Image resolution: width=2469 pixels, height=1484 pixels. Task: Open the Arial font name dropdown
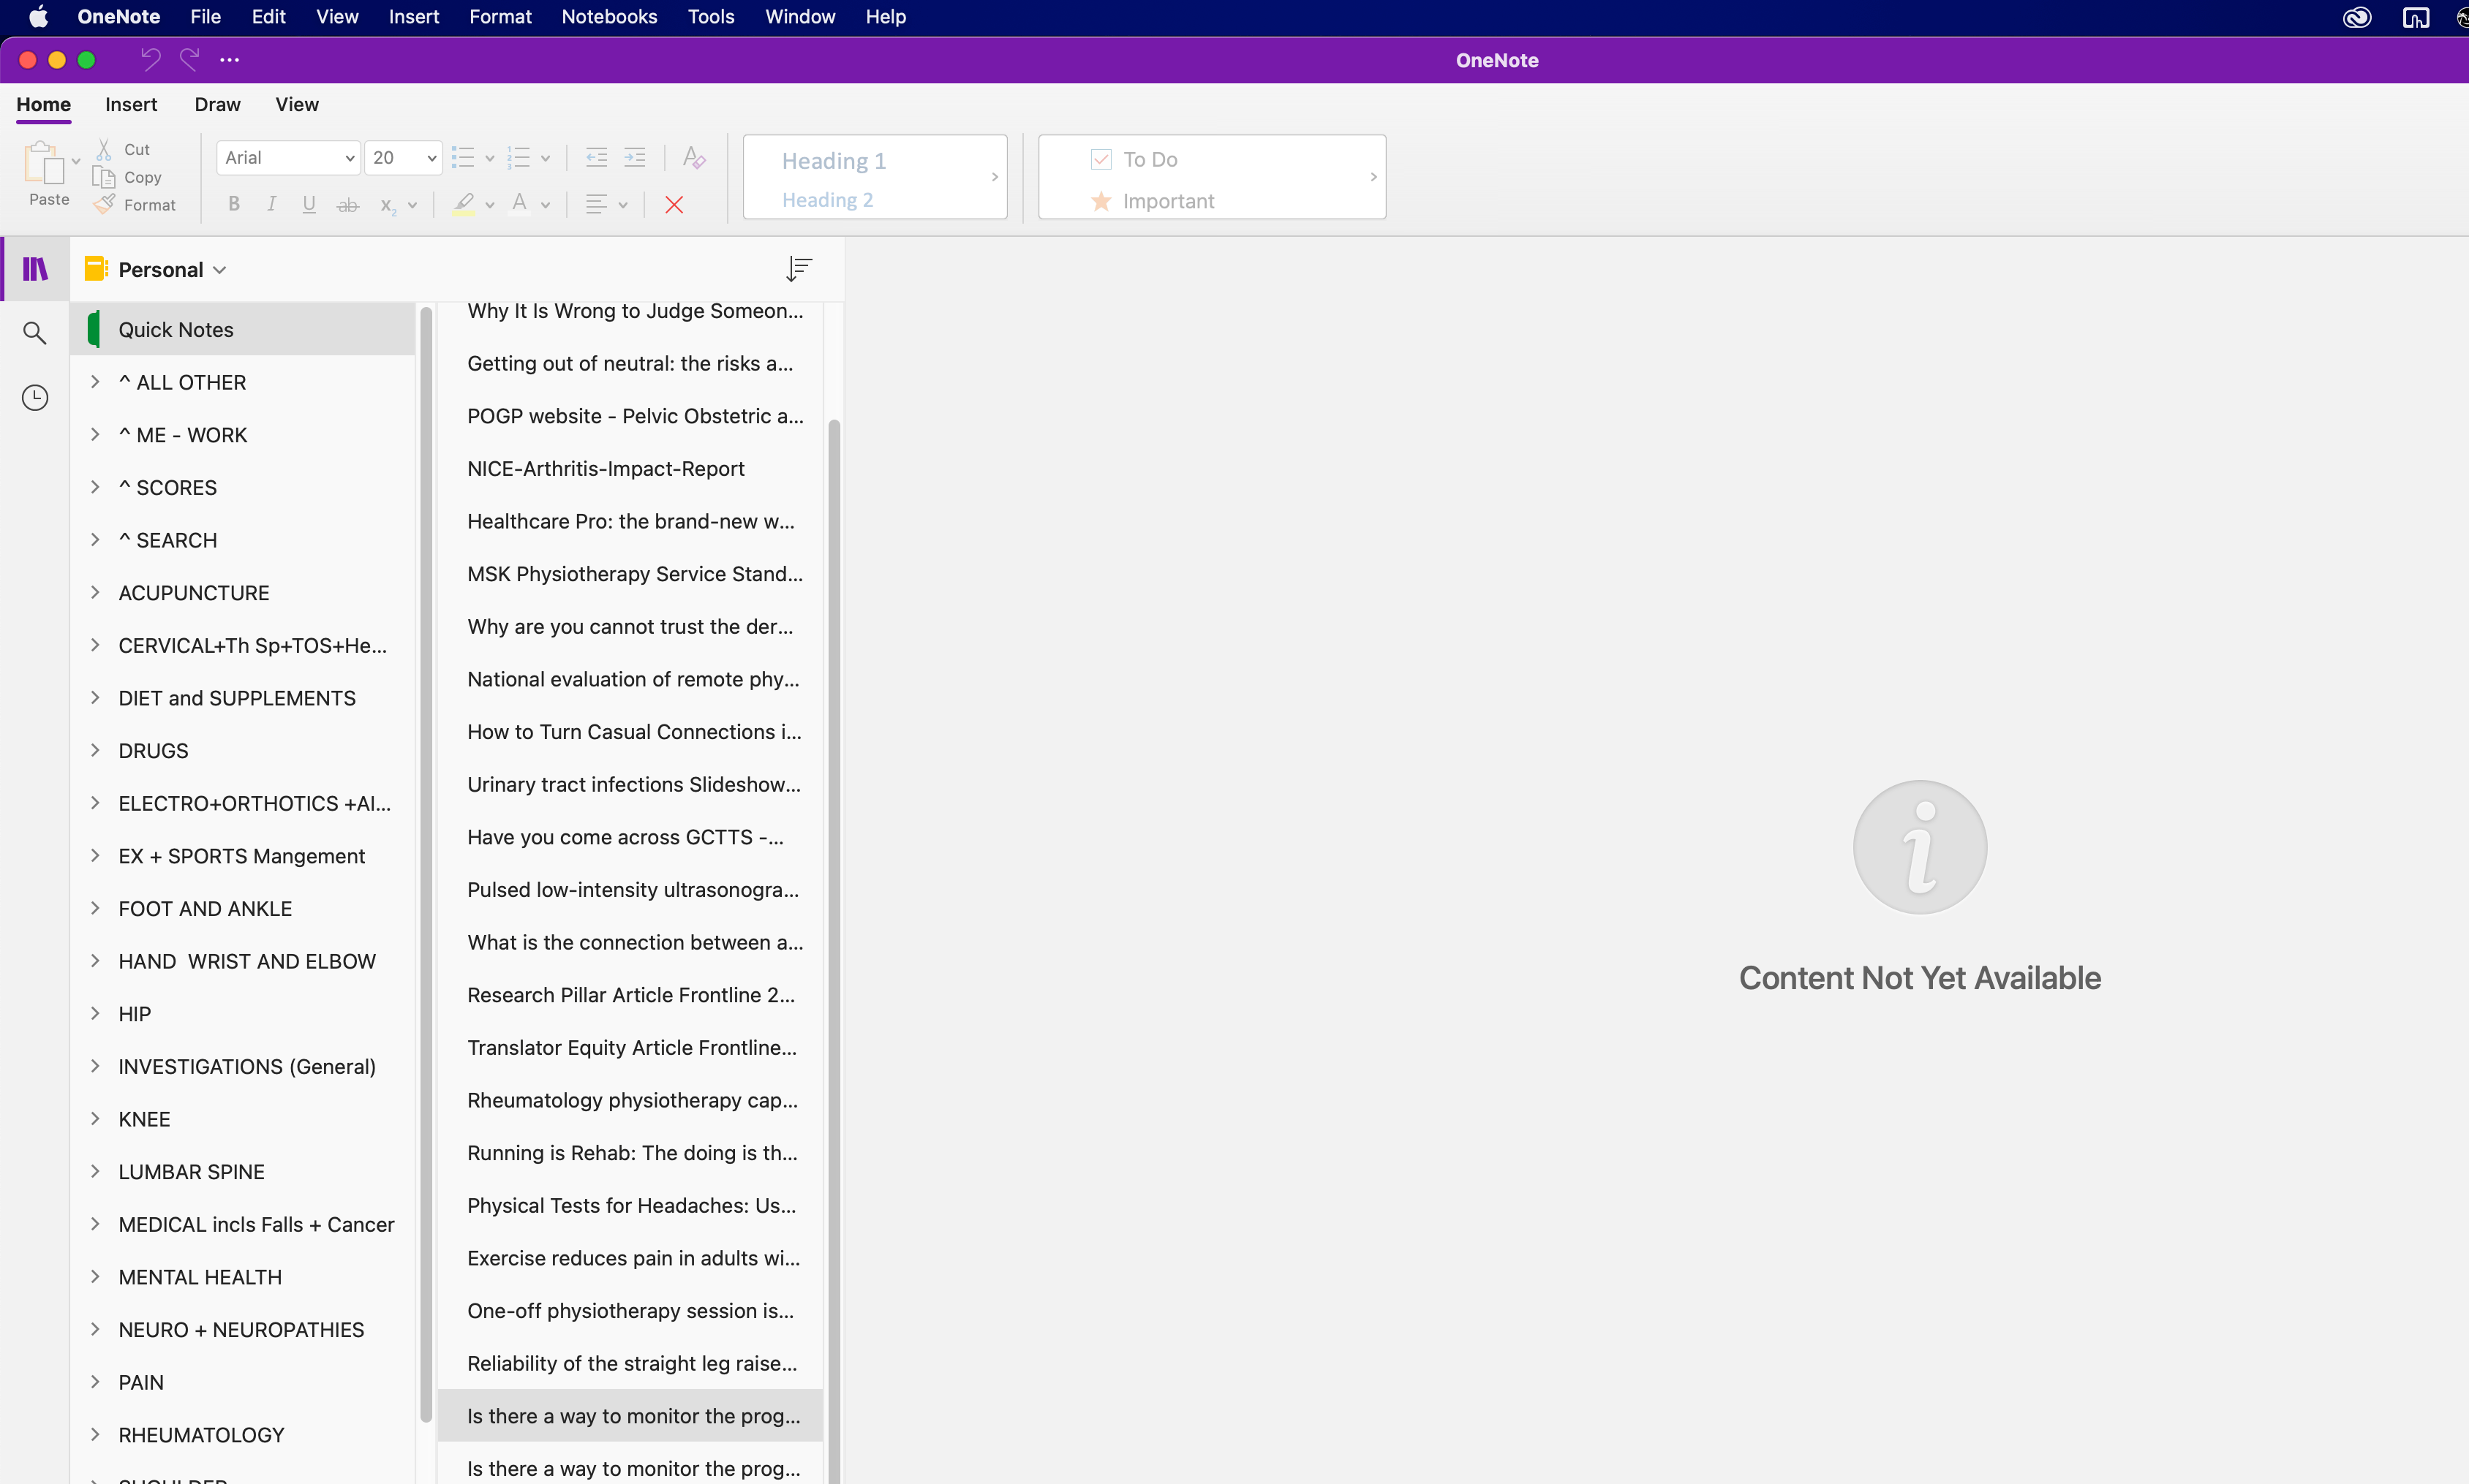pyautogui.click(x=288, y=157)
